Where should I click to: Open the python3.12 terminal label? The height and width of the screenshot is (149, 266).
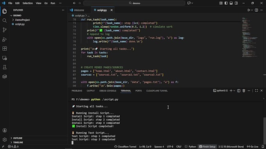pos(220,90)
